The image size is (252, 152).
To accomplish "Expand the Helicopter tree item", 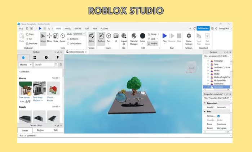I will pos(208,61).
